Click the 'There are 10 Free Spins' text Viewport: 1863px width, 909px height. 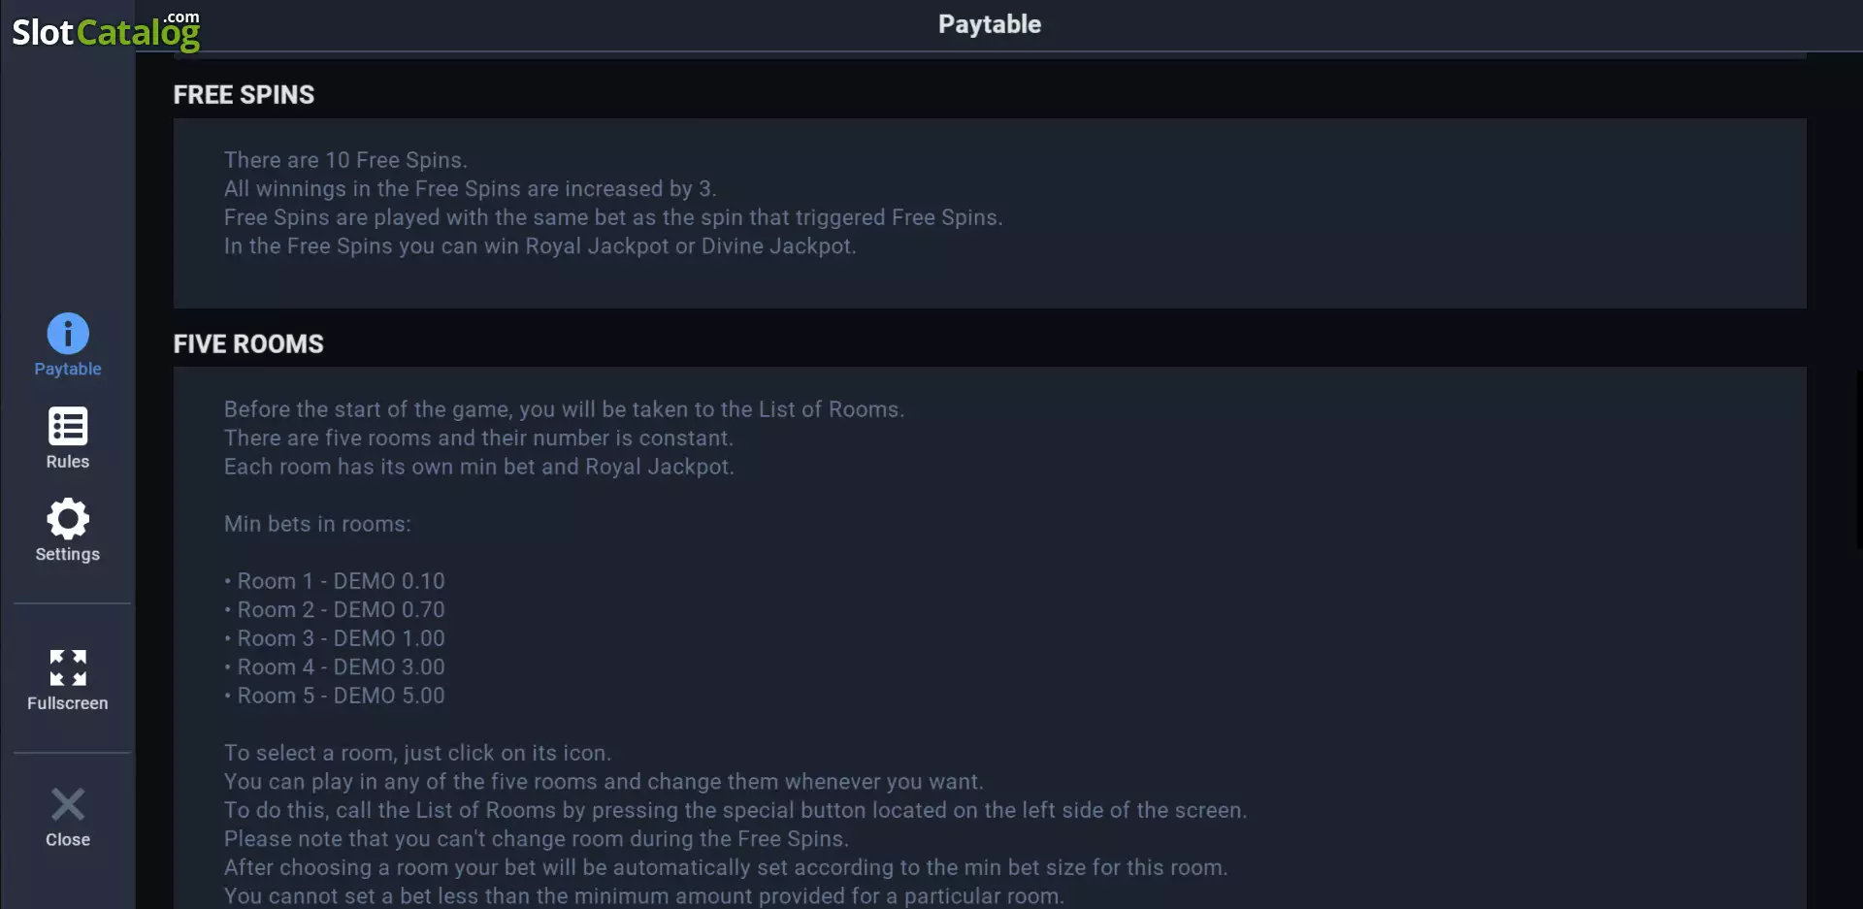pyautogui.click(x=345, y=160)
